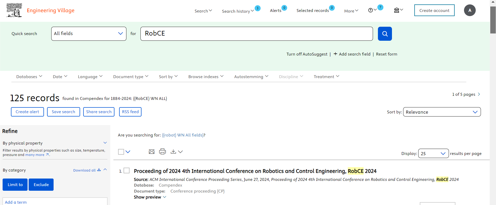Open the Document type filter menu

(131, 77)
